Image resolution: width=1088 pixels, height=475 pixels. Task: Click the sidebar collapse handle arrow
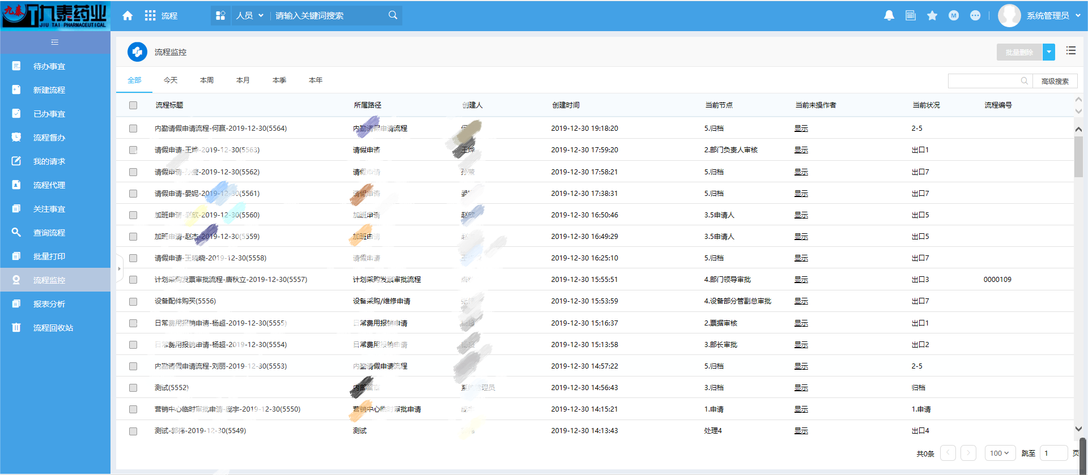pyautogui.click(x=119, y=268)
